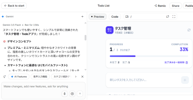Click the sync icon beside タスク管理
193x100 pixels.
pyautogui.click(x=189, y=30)
